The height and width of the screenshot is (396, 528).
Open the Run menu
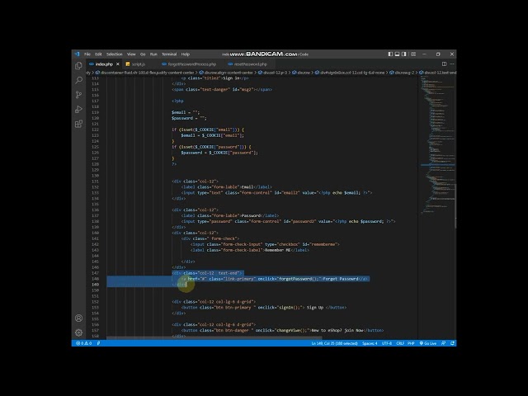[153, 54]
